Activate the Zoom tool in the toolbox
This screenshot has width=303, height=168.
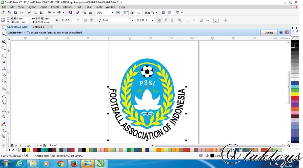click(x=3, y=48)
